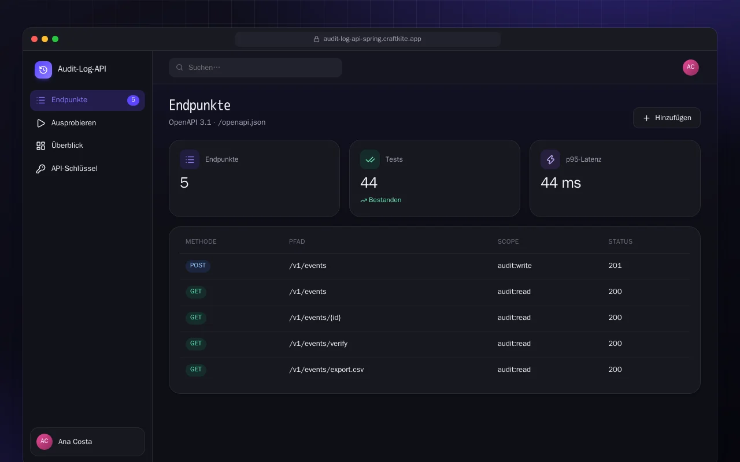
Task: Click the Hinzufügen button
Action: [x=667, y=118]
